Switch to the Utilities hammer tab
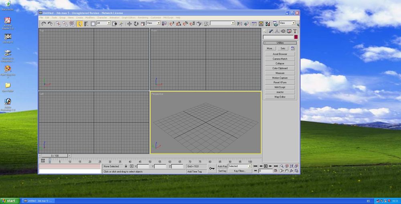Viewport: 401px width, 204px height. [x=295, y=31]
